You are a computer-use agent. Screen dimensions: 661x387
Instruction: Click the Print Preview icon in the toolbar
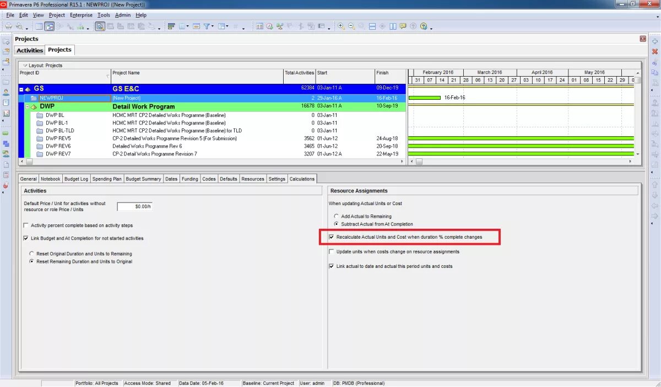pyautogui.click(x=19, y=26)
